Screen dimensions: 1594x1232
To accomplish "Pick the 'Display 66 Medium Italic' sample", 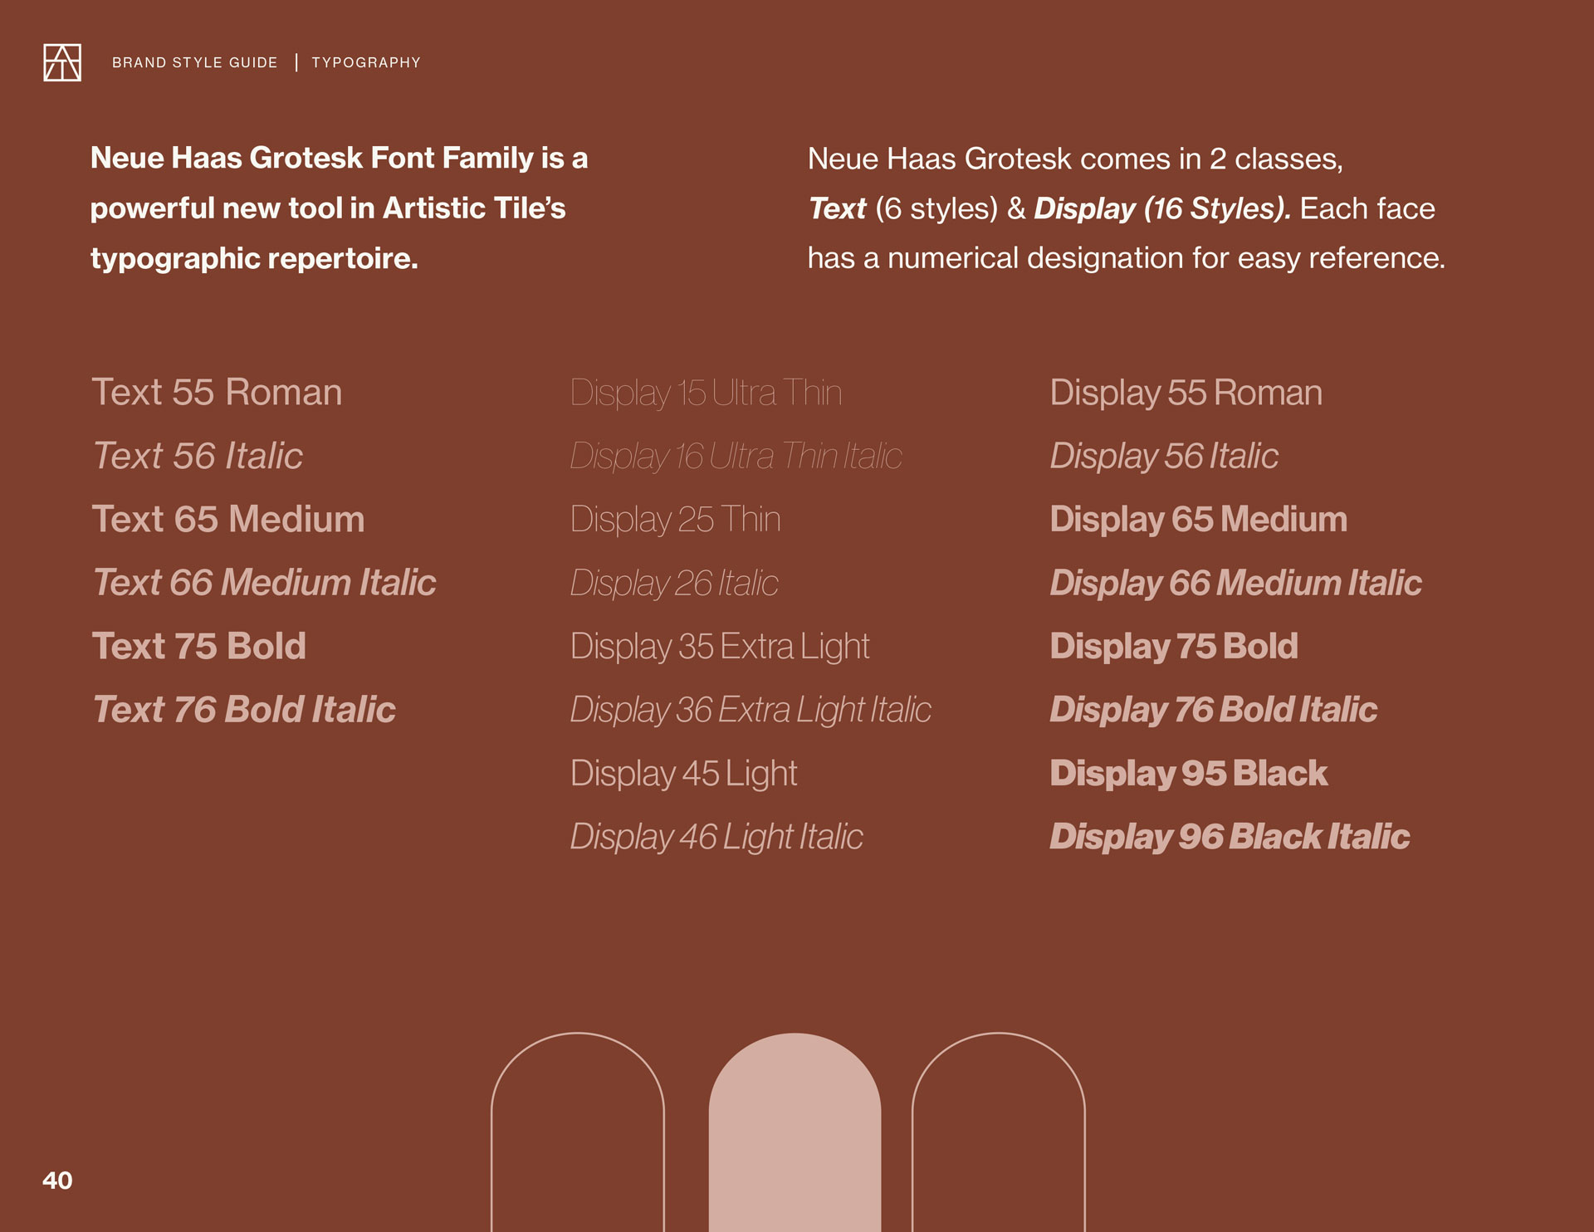I will (x=1236, y=583).
